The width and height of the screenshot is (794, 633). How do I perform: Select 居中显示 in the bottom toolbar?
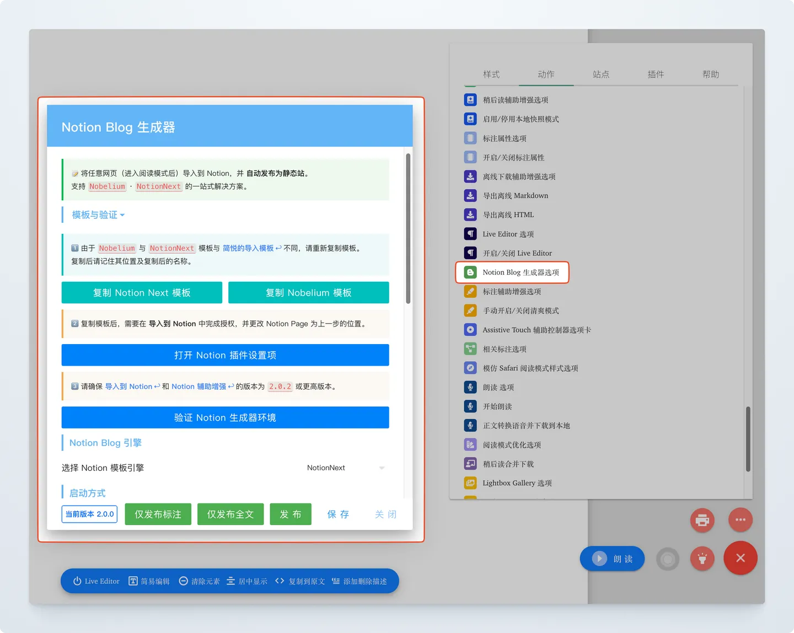click(247, 581)
